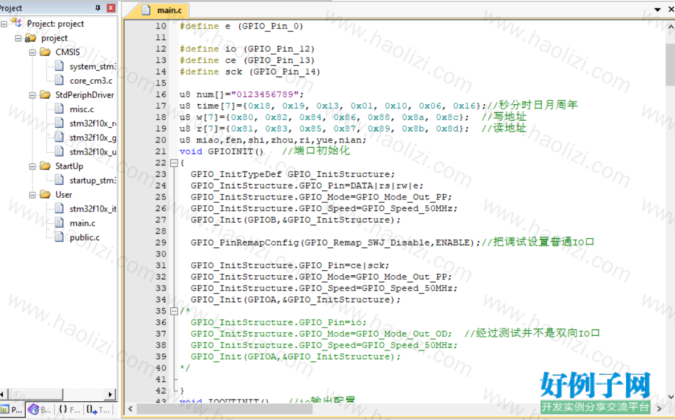Click file icon of core_cm3.c

(x=59, y=80)
